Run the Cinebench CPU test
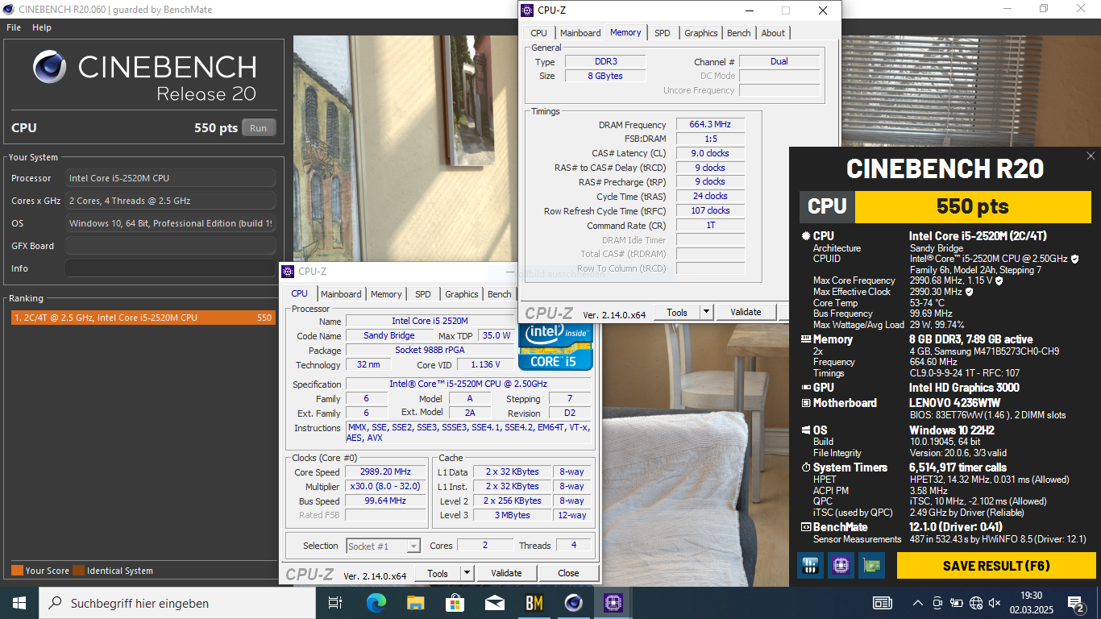Image resolution: width=1101 pixels, height=619 pixels. pyautogui.click(x=258, y=128)
